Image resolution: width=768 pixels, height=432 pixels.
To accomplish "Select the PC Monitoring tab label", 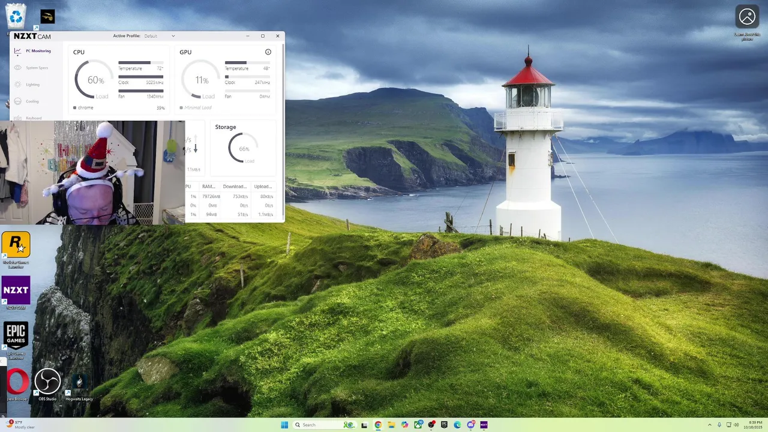I will coord(38,51).
